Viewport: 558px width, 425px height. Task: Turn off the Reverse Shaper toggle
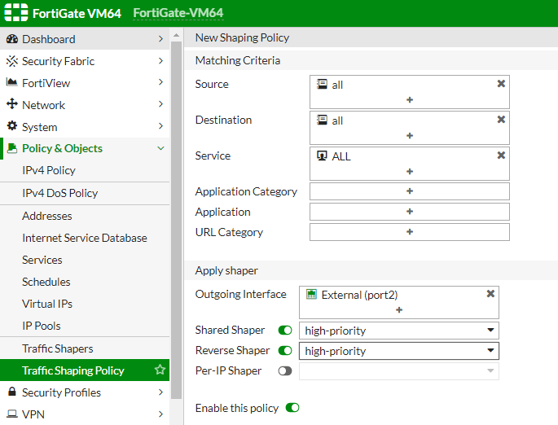click(285, 351)
